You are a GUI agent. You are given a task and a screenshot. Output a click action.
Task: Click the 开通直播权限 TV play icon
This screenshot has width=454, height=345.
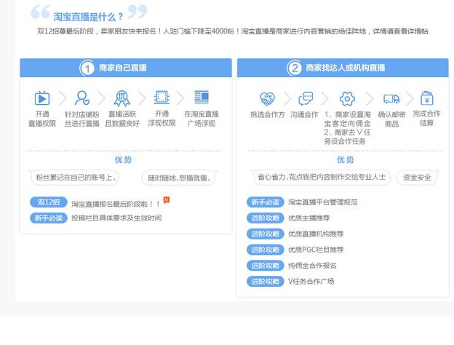[42, 98]
